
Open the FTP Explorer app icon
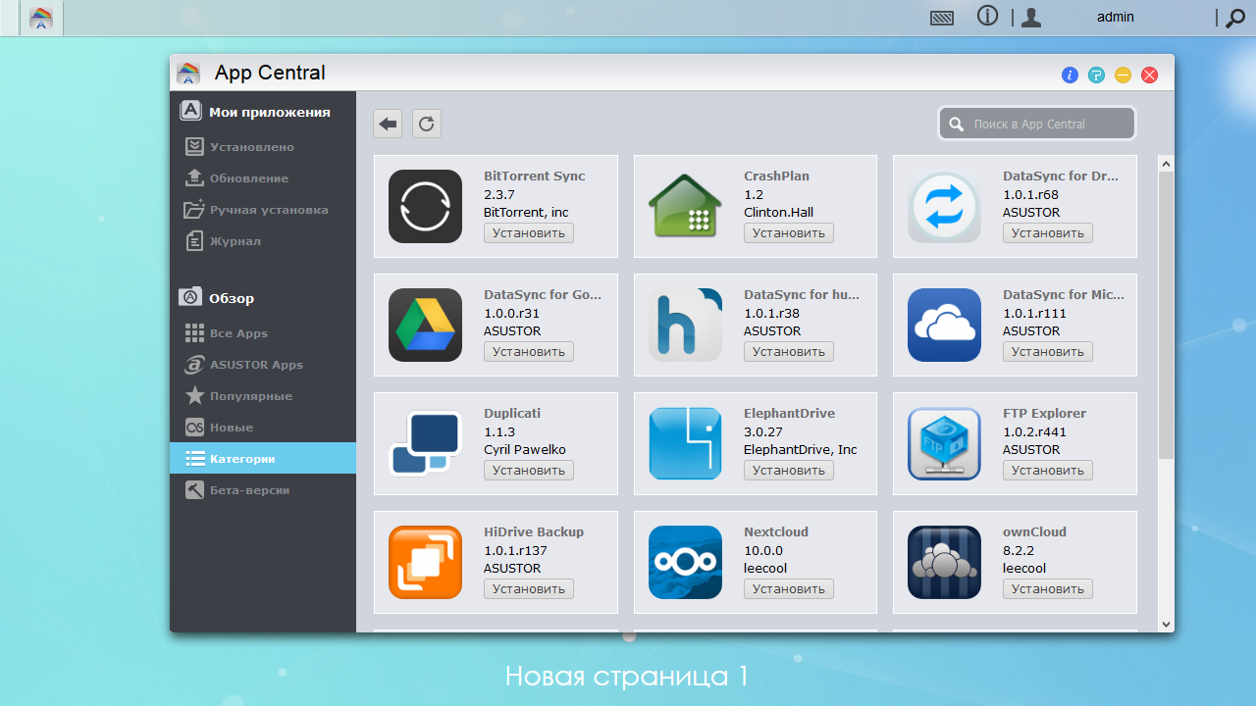pyautogui.click(x=944, y=443)
